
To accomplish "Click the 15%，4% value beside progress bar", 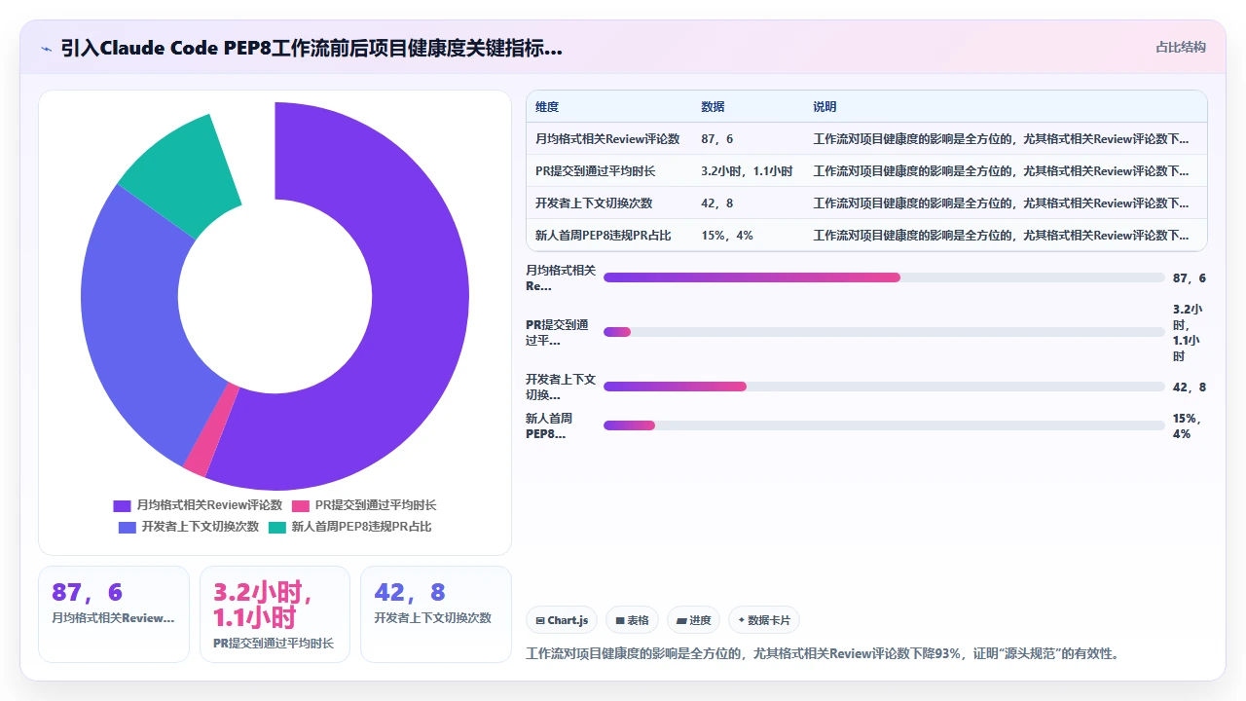I will point(1188,425).
